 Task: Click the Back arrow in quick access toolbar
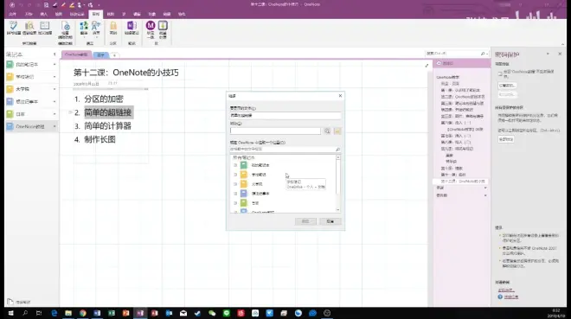pyautogui.click(x=12, y=5)
